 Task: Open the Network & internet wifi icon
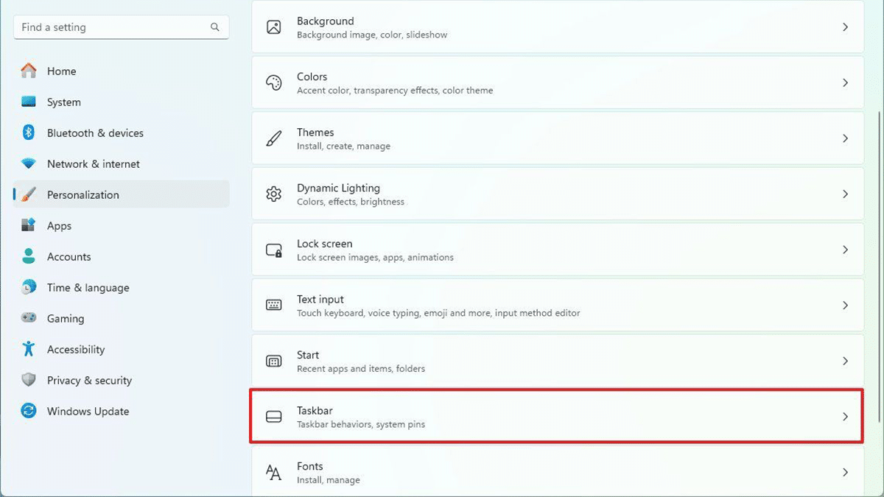point(29,163)
